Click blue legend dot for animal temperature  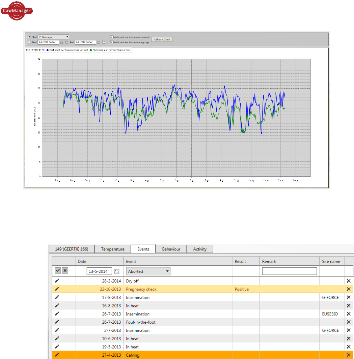pyautogui.click(x=48, y=50)
